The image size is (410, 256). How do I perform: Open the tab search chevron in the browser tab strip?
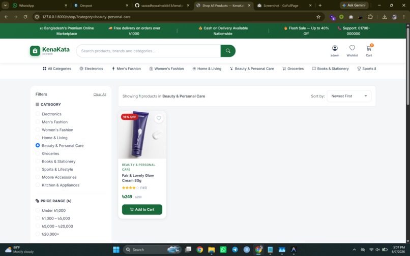click(5, 5)
